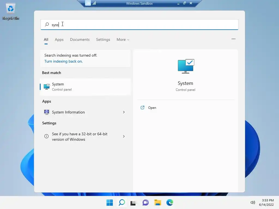Click the 'Search indexing was turned off.' text
This screenshot has height=209, width=279.
click(71, 55)
